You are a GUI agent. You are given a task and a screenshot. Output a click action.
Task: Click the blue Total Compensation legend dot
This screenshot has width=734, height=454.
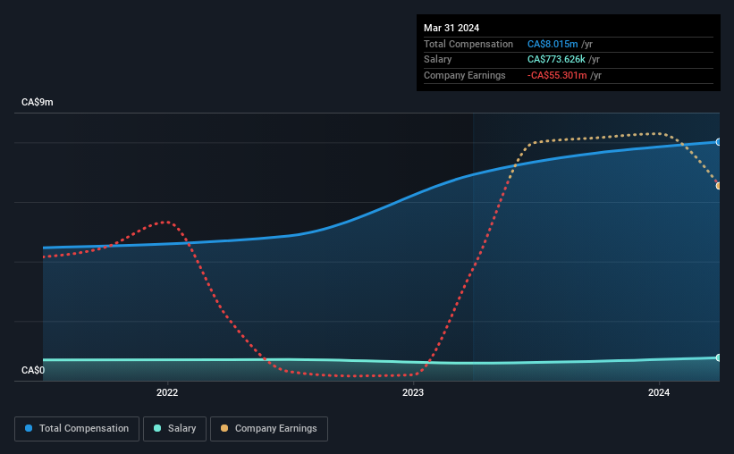point(29,428)
